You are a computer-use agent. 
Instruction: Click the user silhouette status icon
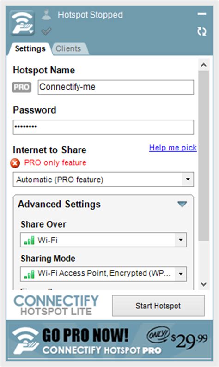(46, 14)
